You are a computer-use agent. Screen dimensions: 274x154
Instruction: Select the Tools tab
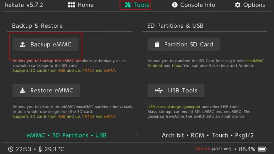137,5
